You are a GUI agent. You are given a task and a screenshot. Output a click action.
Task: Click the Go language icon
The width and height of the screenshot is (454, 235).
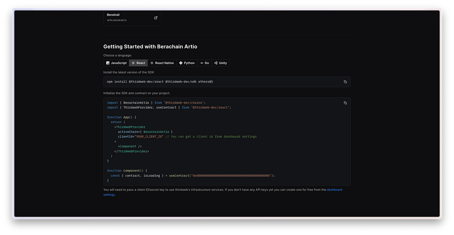(x=202, y=63)
